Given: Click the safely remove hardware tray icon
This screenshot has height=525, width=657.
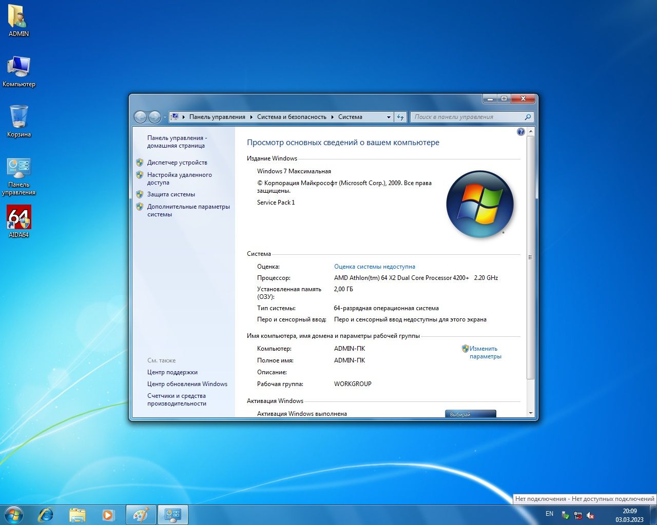Looking at the screenshot, I should click(565, 515).
